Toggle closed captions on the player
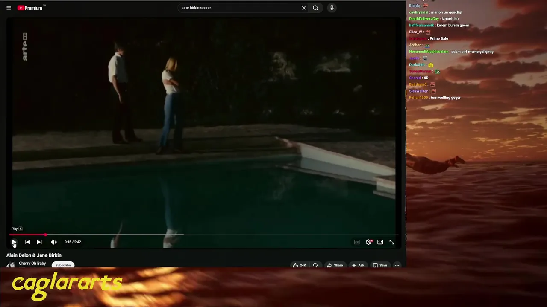 coord(357,242)
